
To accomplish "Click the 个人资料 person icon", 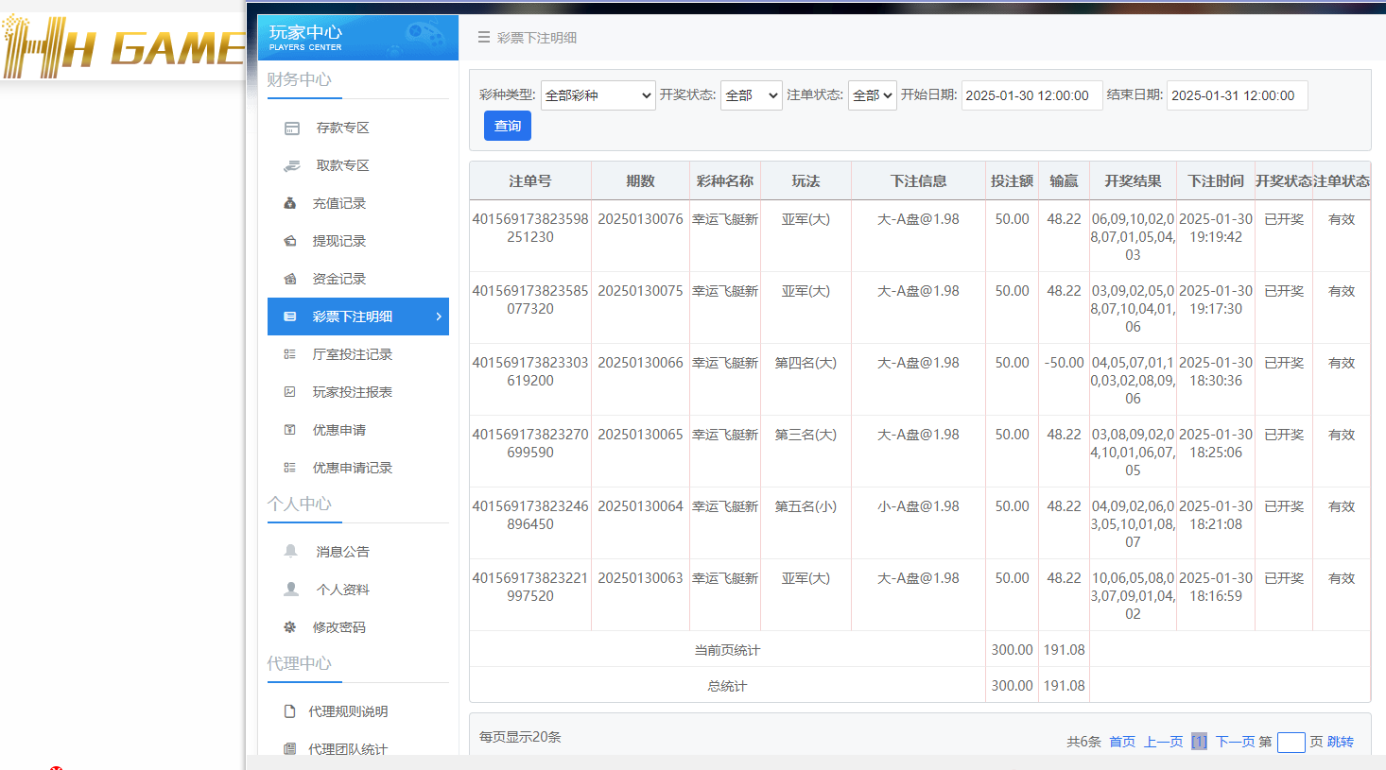I will coord(290,589).
